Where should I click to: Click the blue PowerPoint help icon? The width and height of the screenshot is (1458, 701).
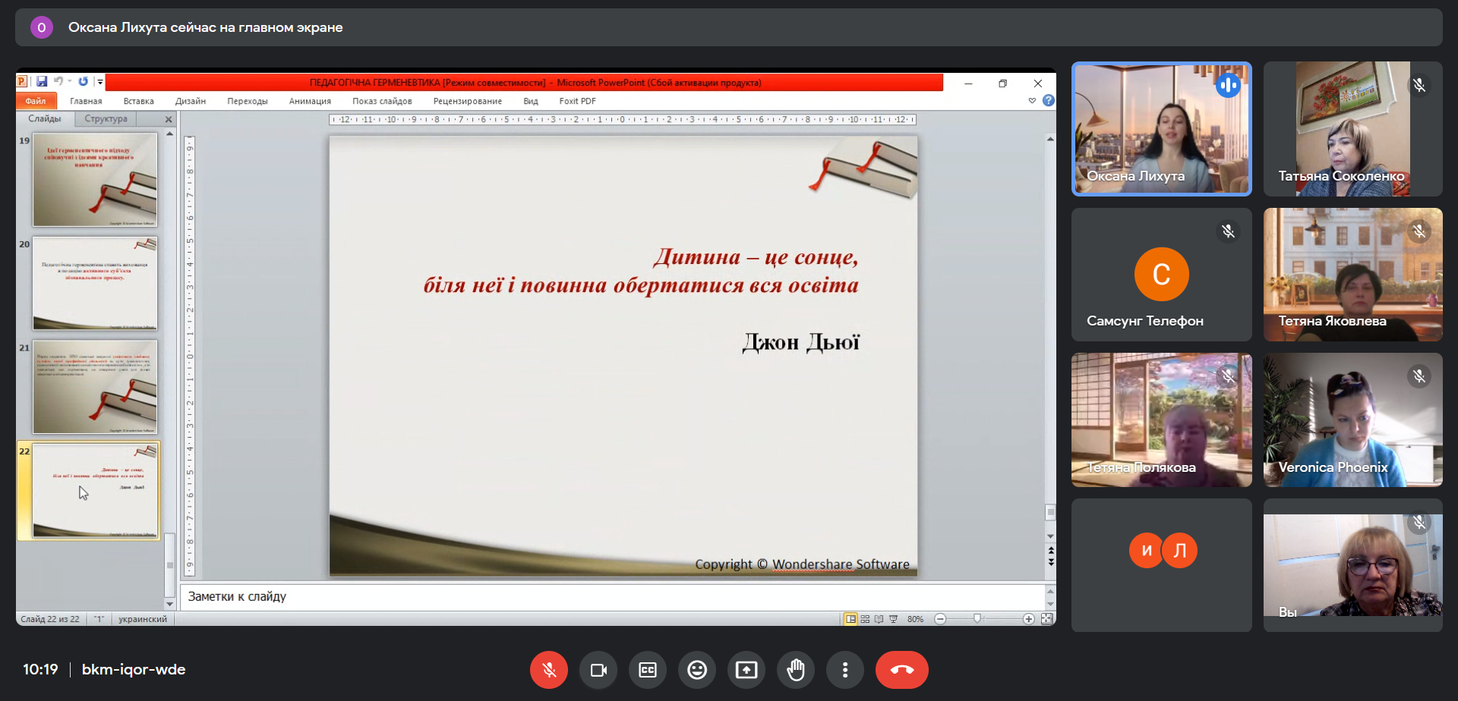(1049, 101)
